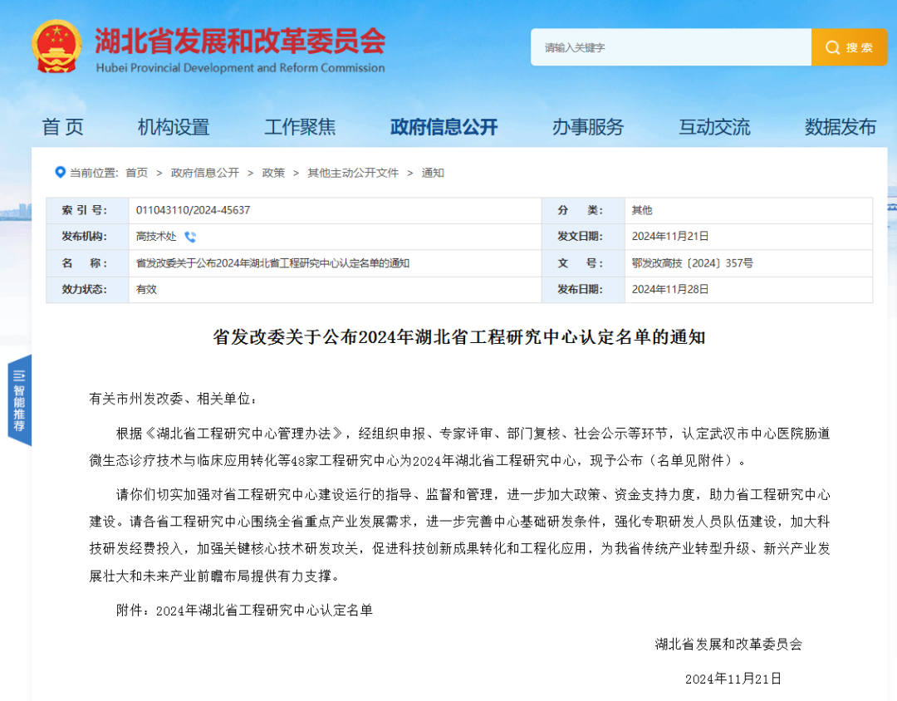Click the location pin icon before 当前位置
This screenshot has height=701, width=897.
pos(60,172)
